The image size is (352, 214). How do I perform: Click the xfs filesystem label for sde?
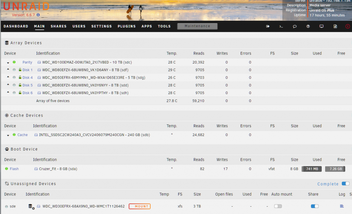[x=180, y=206]
